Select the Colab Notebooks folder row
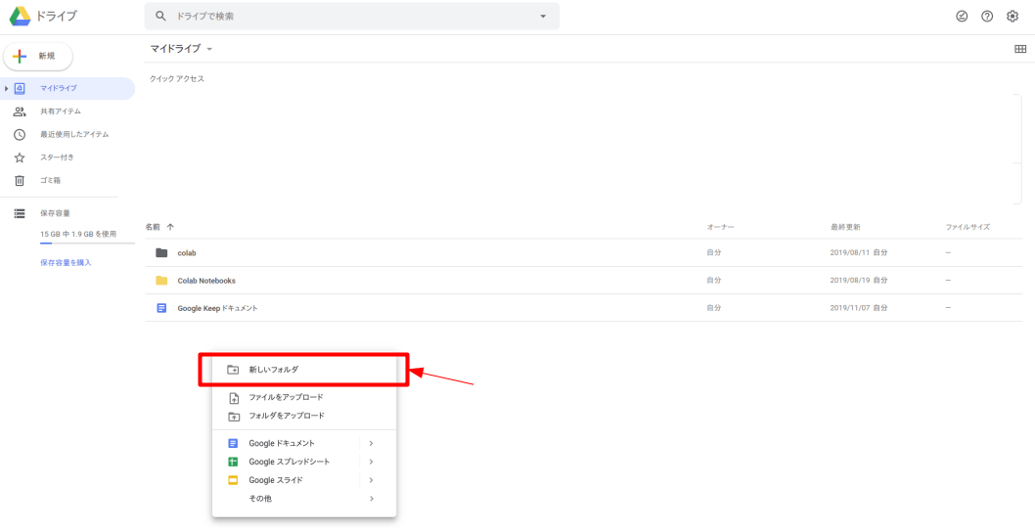The height and width of the screenshot is (532, 1035). click(583, 281)
